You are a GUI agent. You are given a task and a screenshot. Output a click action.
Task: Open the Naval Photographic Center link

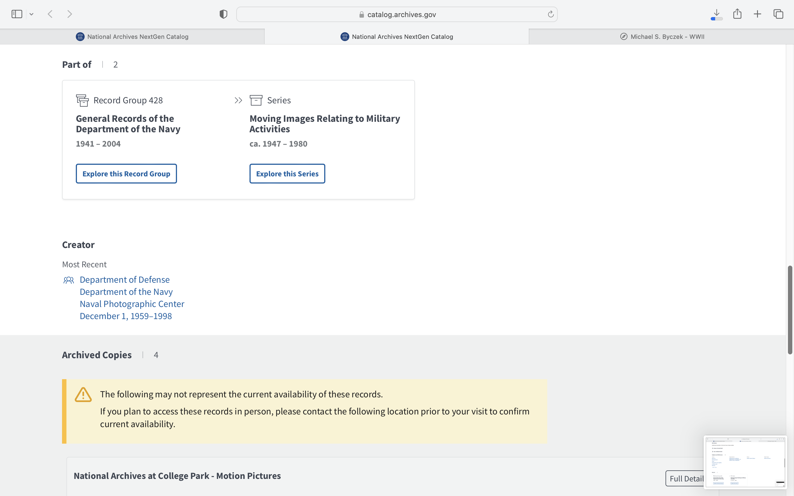(132, 304)
